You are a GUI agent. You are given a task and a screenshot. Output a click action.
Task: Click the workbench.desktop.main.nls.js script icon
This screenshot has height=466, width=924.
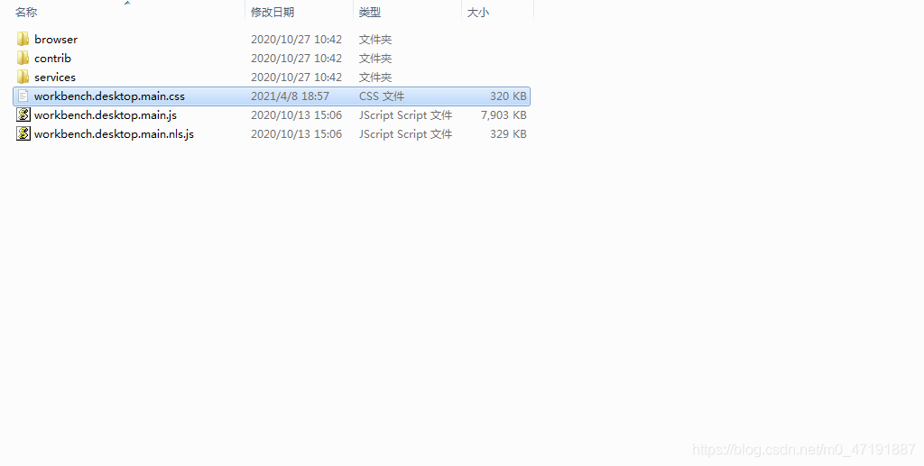[x=23, y=133]
